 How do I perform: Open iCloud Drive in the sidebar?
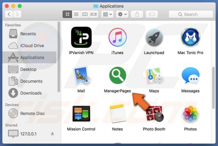pyautogui.click(x=29, y=45)
